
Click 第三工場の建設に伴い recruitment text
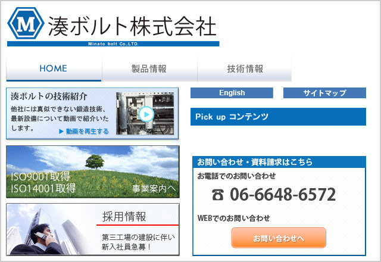point(138,237)
